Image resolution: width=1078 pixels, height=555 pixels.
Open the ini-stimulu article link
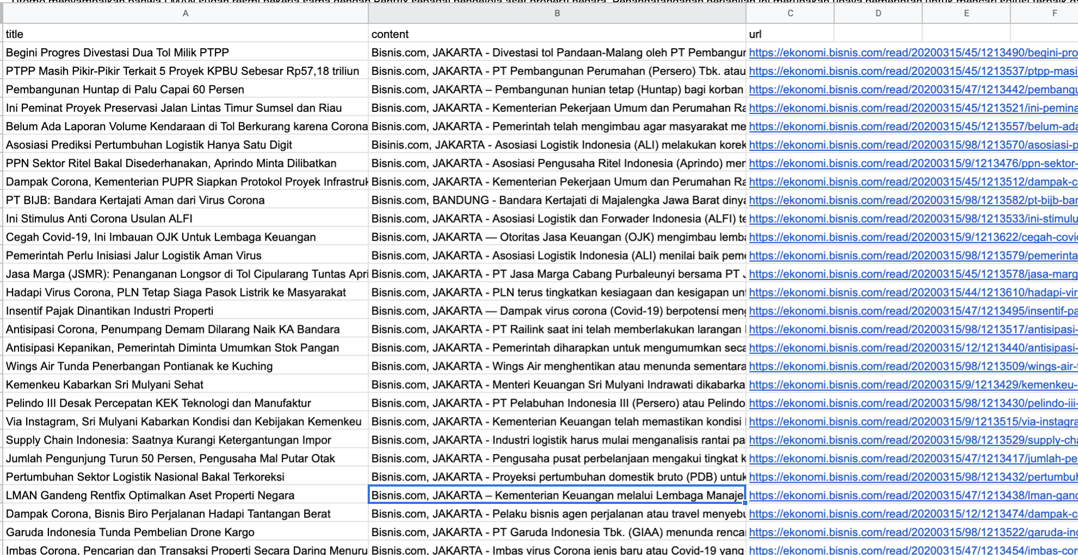[x=913, y=219]
